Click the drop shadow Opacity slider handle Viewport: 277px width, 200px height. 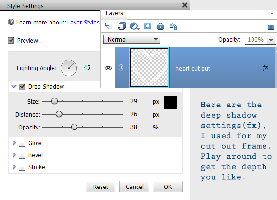click(x=74, y=127)
